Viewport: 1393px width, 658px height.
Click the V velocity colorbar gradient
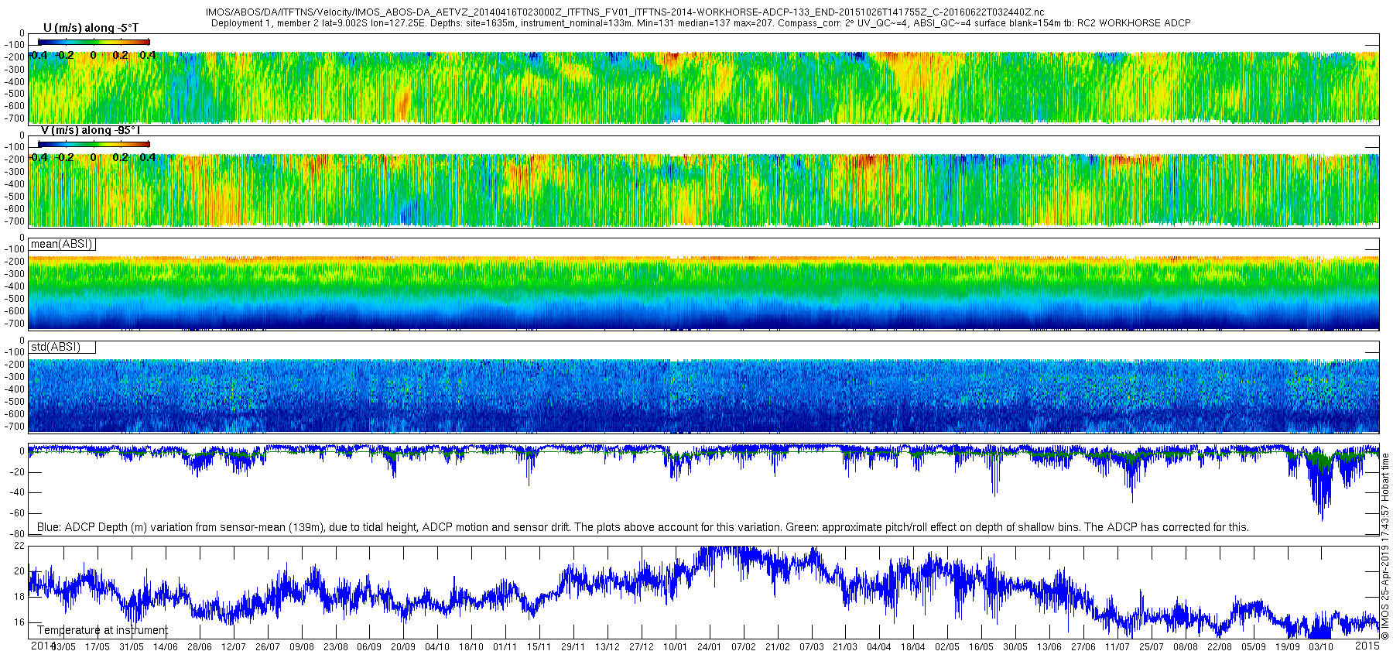click(94, 144)
